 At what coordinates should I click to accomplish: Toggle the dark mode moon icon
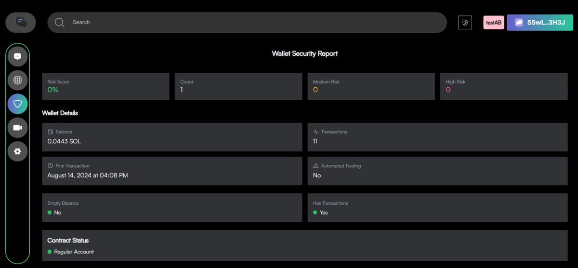pos(465,22)
